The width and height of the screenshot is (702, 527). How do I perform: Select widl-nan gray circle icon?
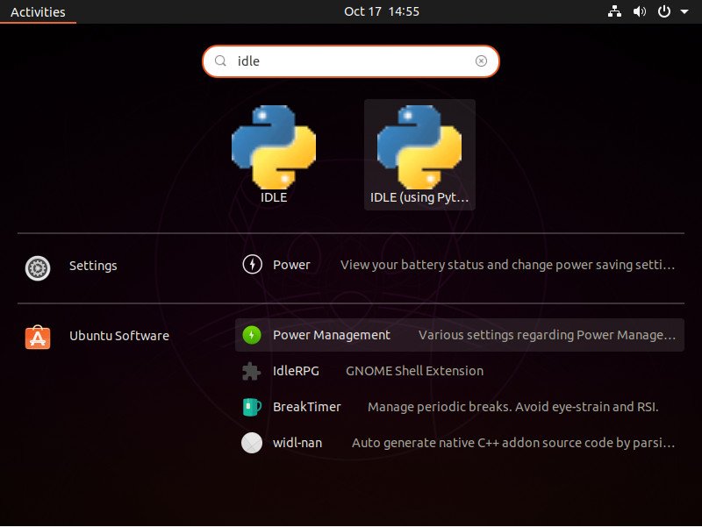point(252,443)
